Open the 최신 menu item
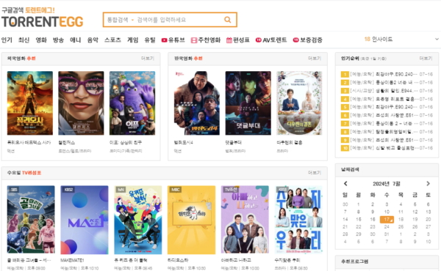 tap(24, 40)
